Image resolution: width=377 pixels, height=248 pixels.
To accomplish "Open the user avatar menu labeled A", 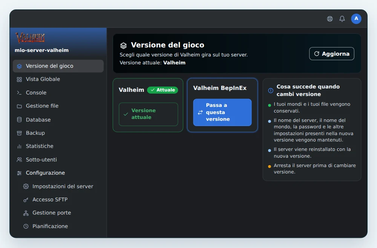I will 356,19.
